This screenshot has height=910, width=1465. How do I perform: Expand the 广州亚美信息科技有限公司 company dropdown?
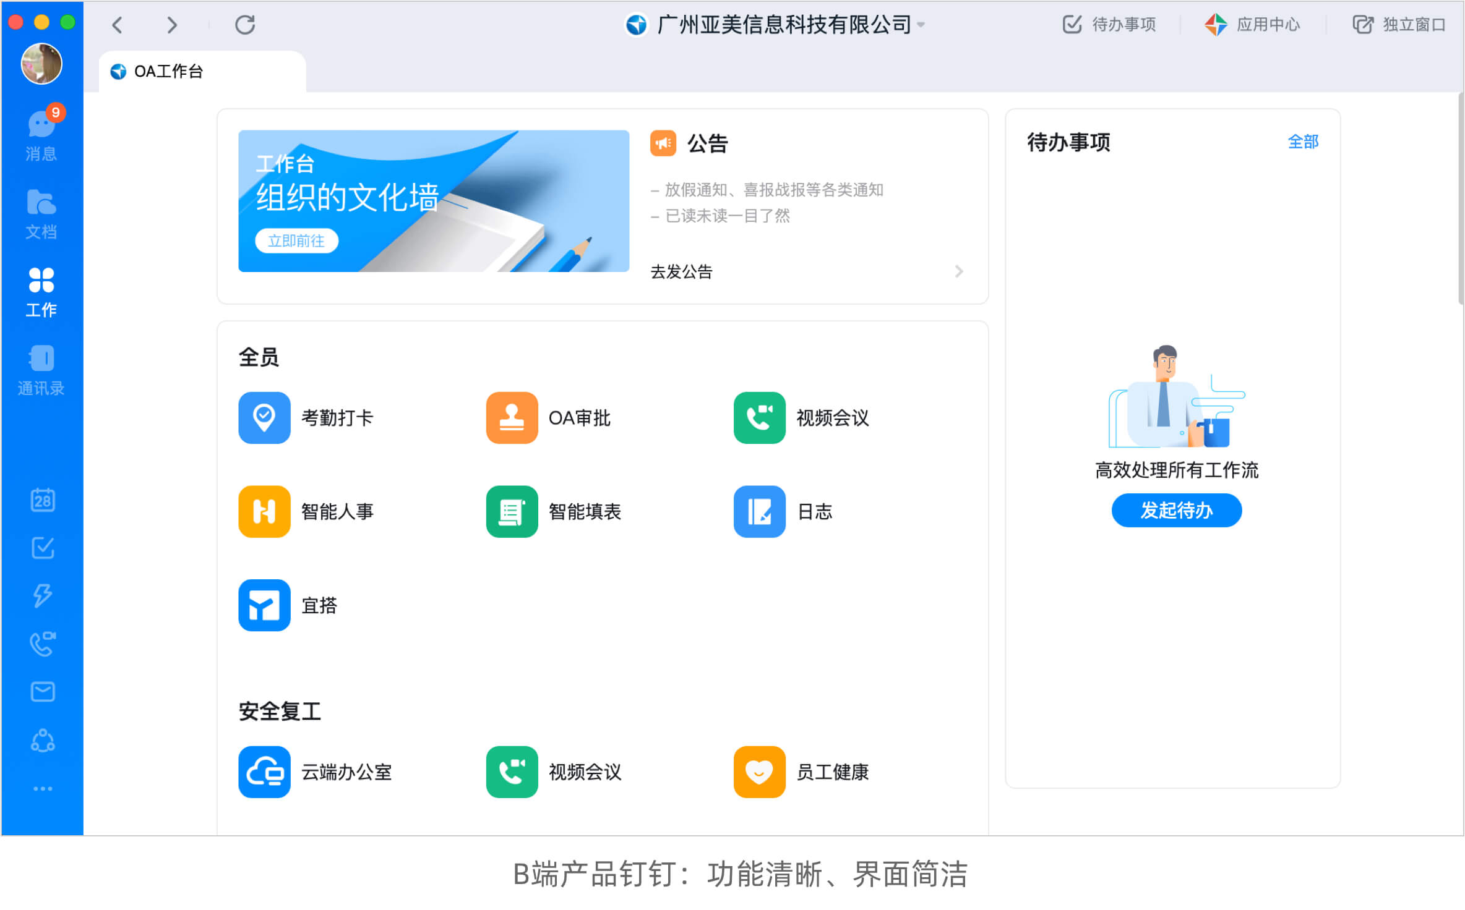[921, 25]
